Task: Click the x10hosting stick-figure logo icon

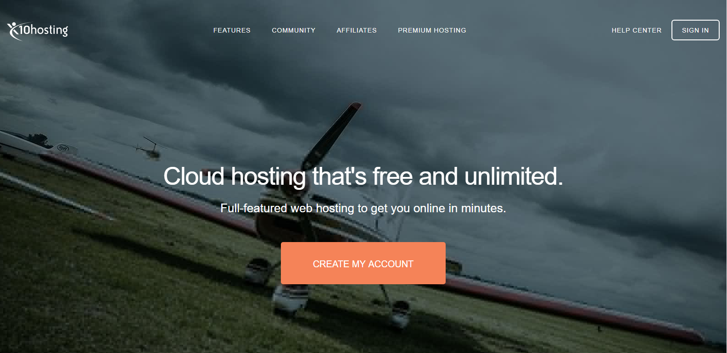Action: [13, 31]
